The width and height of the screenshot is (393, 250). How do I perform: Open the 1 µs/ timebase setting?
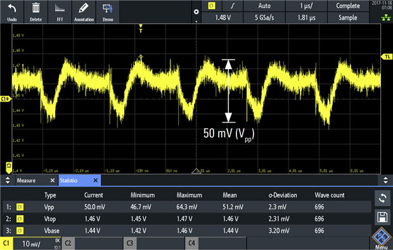coord(306,6)
